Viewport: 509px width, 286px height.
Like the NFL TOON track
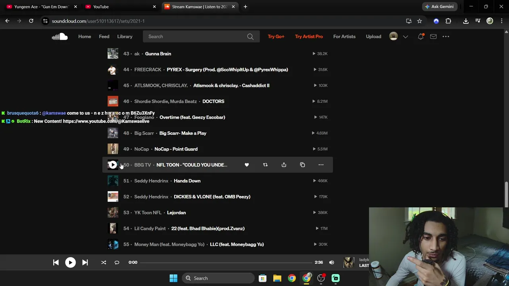coord(247,165)
